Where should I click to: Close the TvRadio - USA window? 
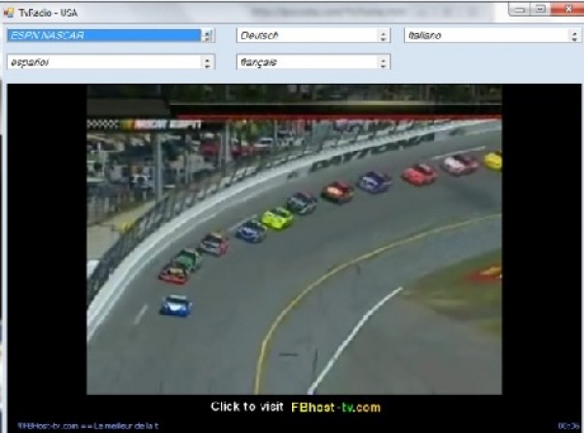(x=567, y=10)
